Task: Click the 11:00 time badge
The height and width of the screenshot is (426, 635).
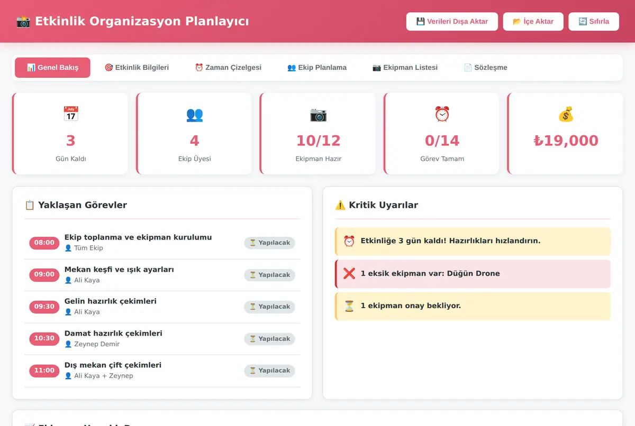Action: point(44,371)
